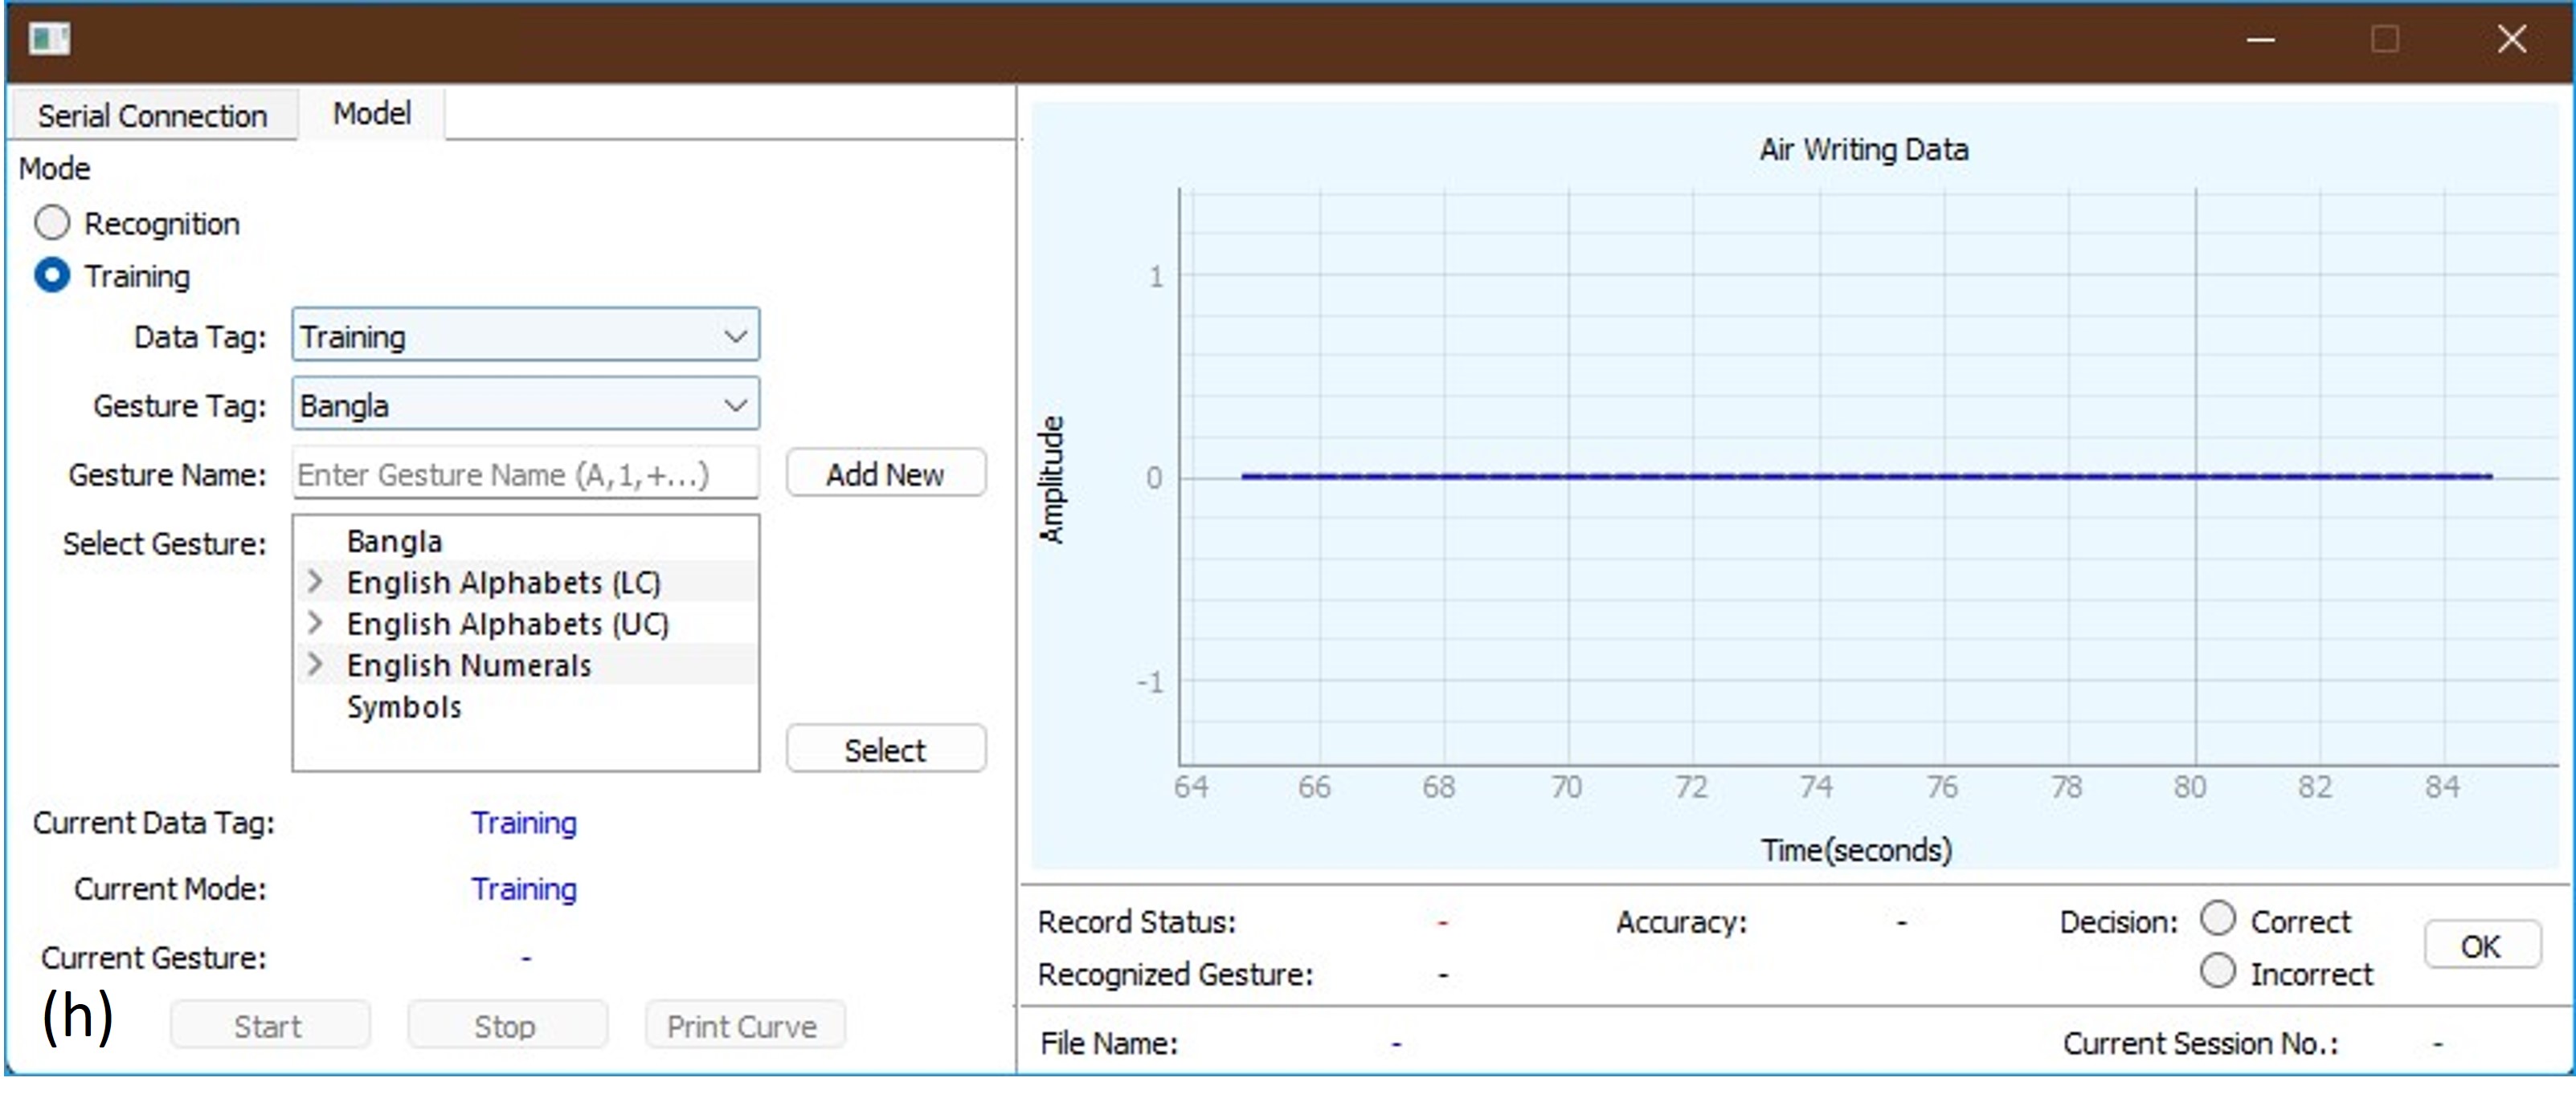The width and height of the screenshot is (2576, 1094).
Task: Select the Recognition mode radio button
Action: point(52,223)
